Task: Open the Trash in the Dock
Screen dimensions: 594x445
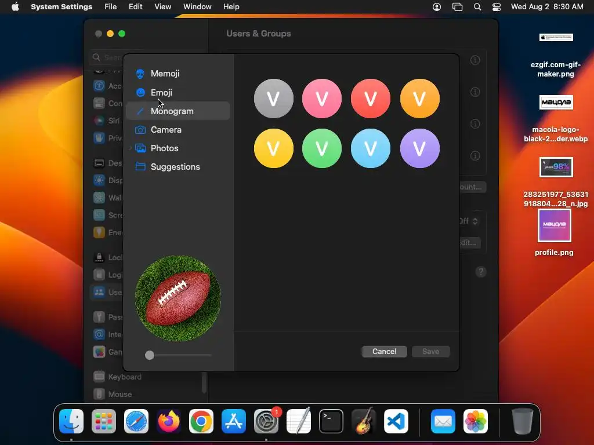Action: [523, 421]
